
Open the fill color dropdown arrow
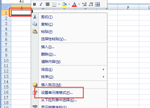[x=69, y=4]
